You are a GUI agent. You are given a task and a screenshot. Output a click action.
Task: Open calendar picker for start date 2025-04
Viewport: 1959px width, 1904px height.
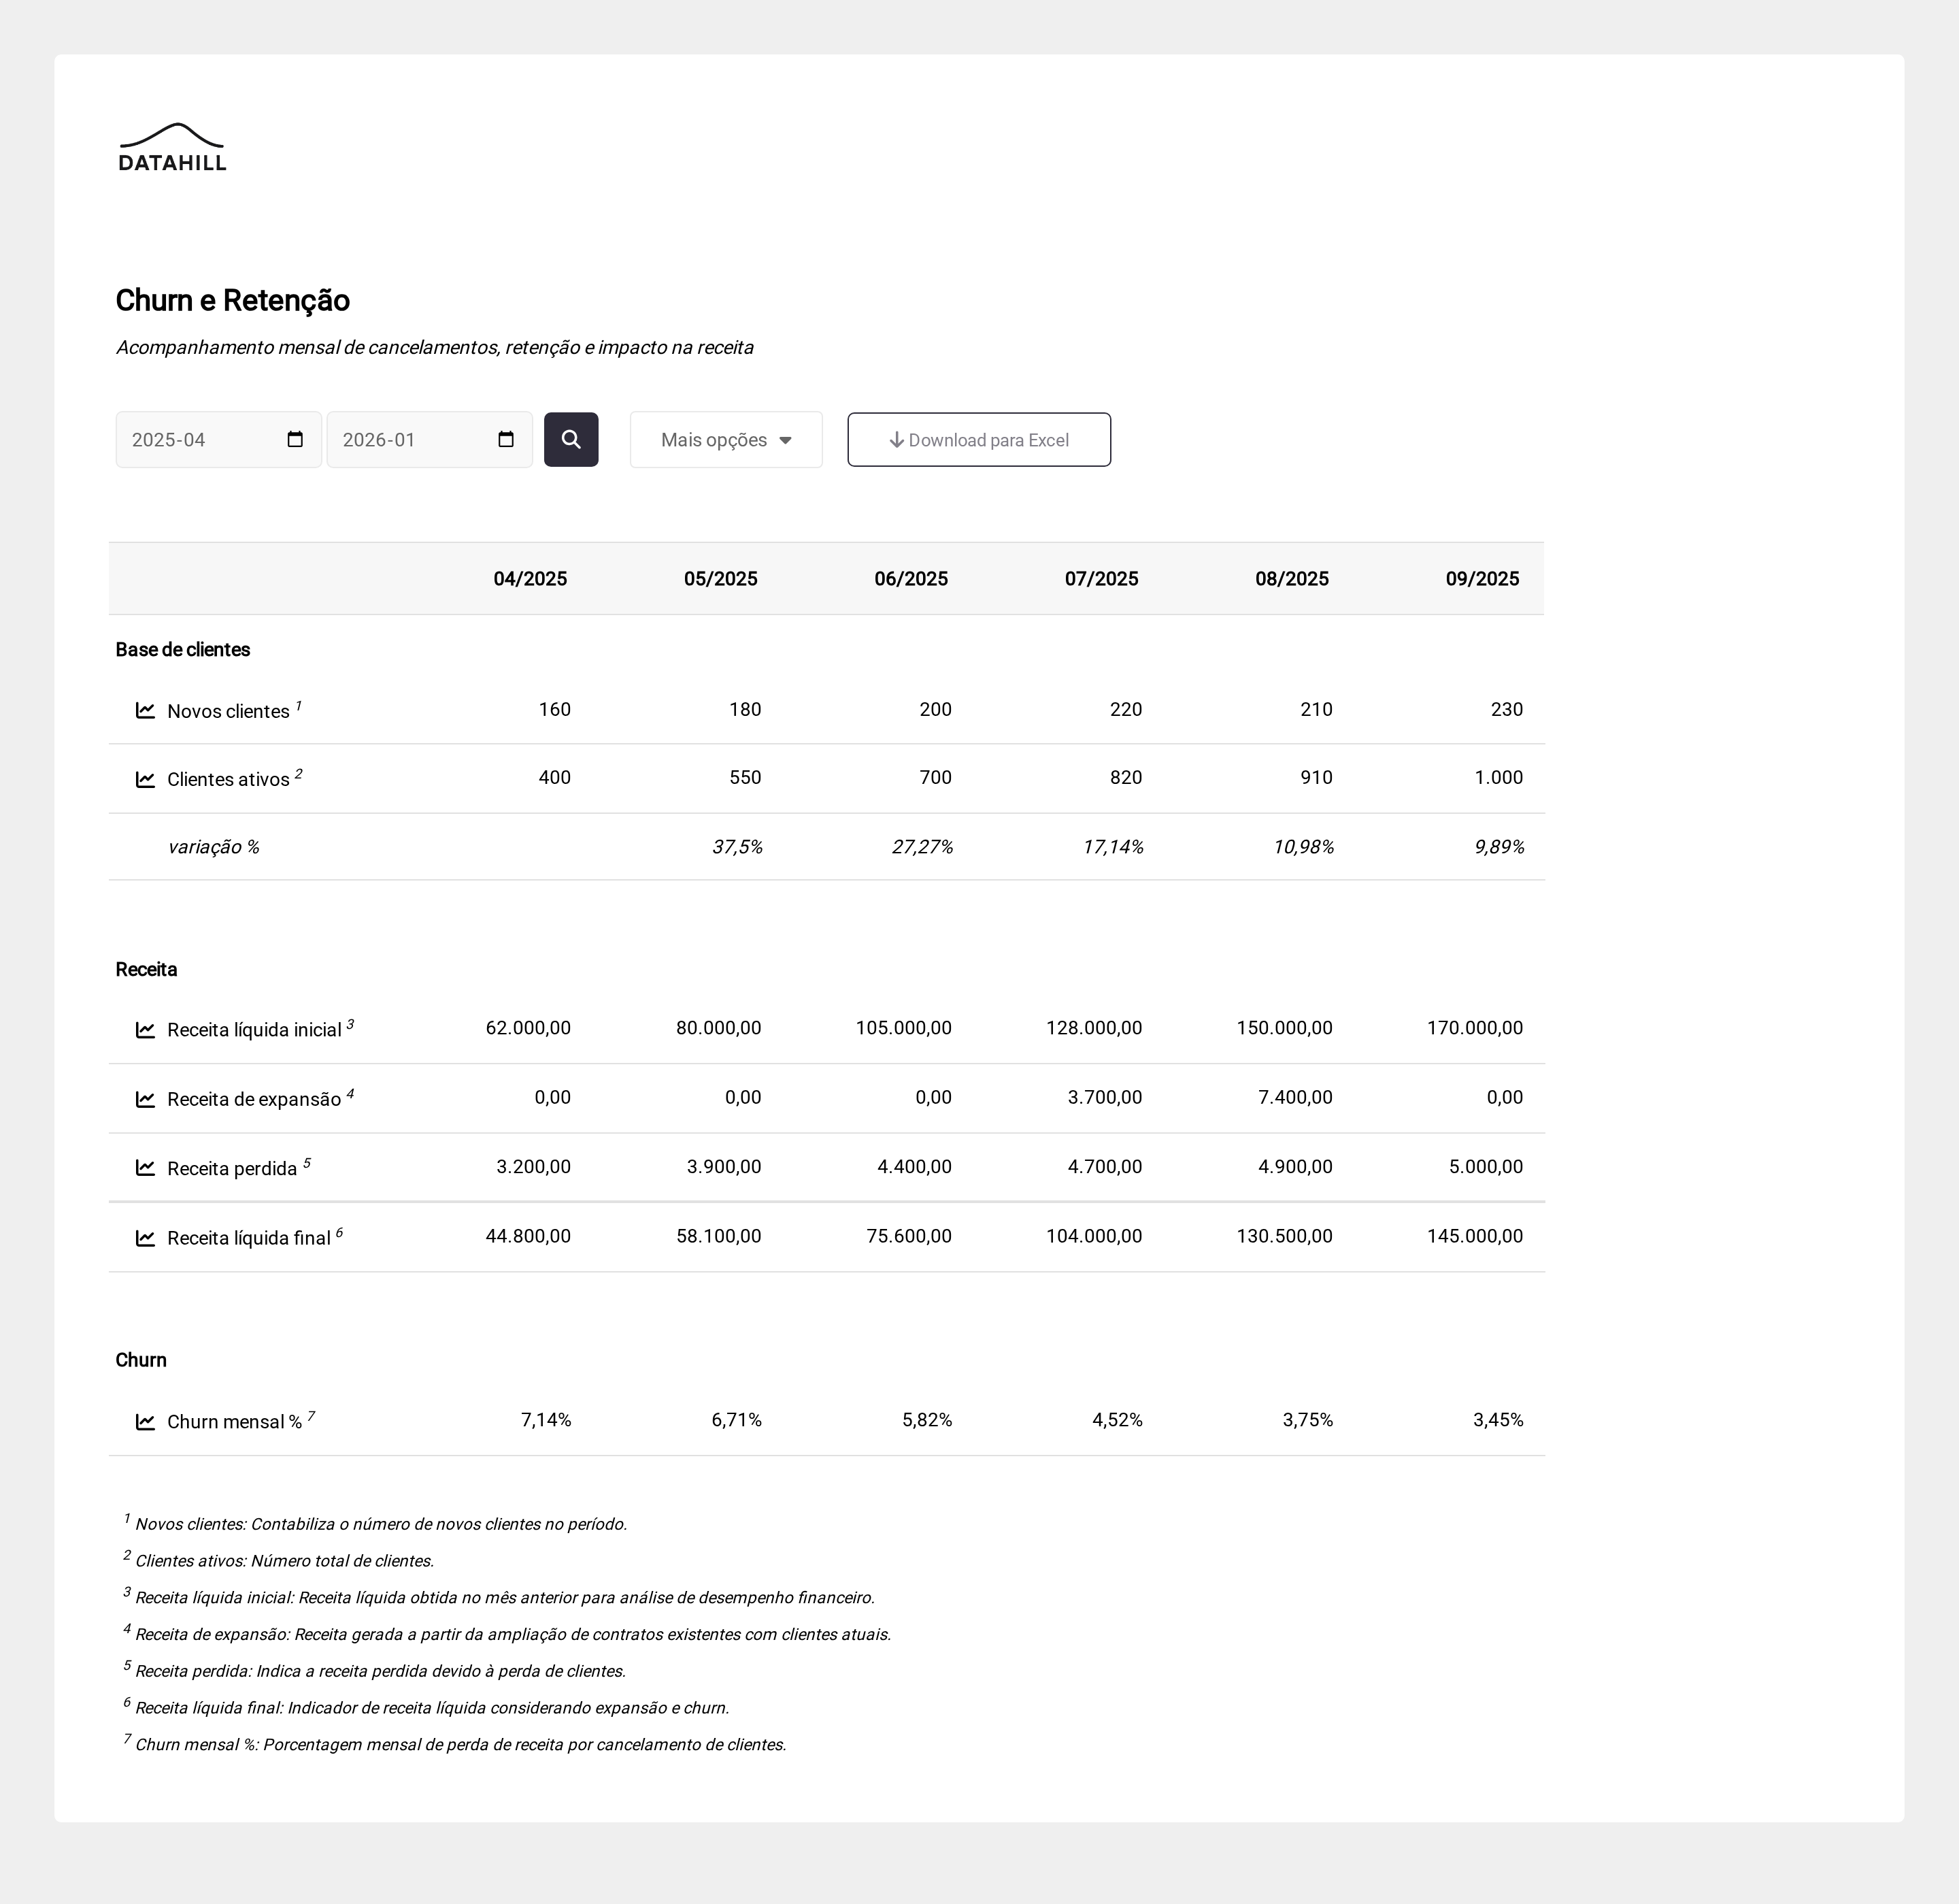pos(295,440)
